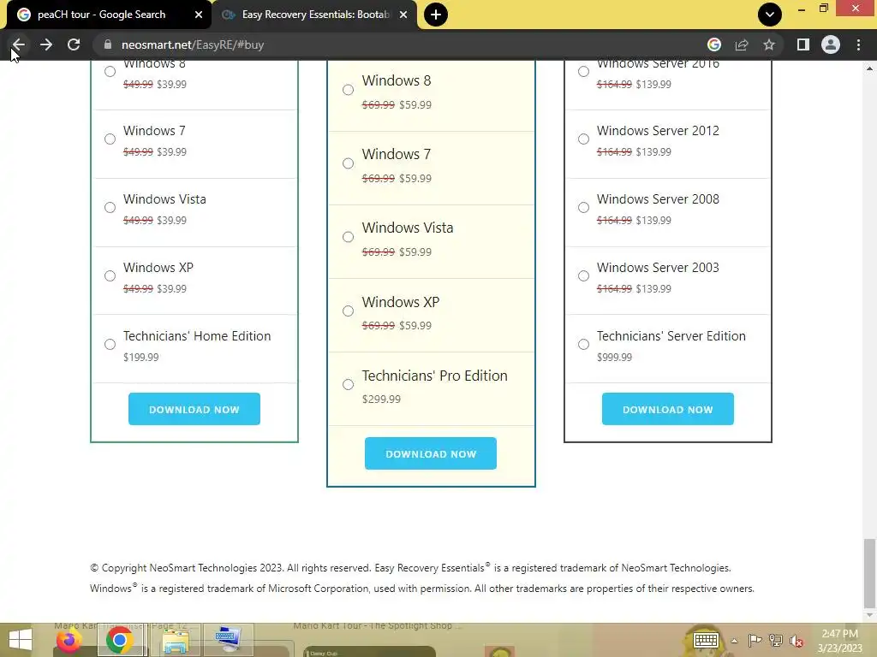
Task: Select Windows Vista at $39.99 option
Action: point(110,208)
